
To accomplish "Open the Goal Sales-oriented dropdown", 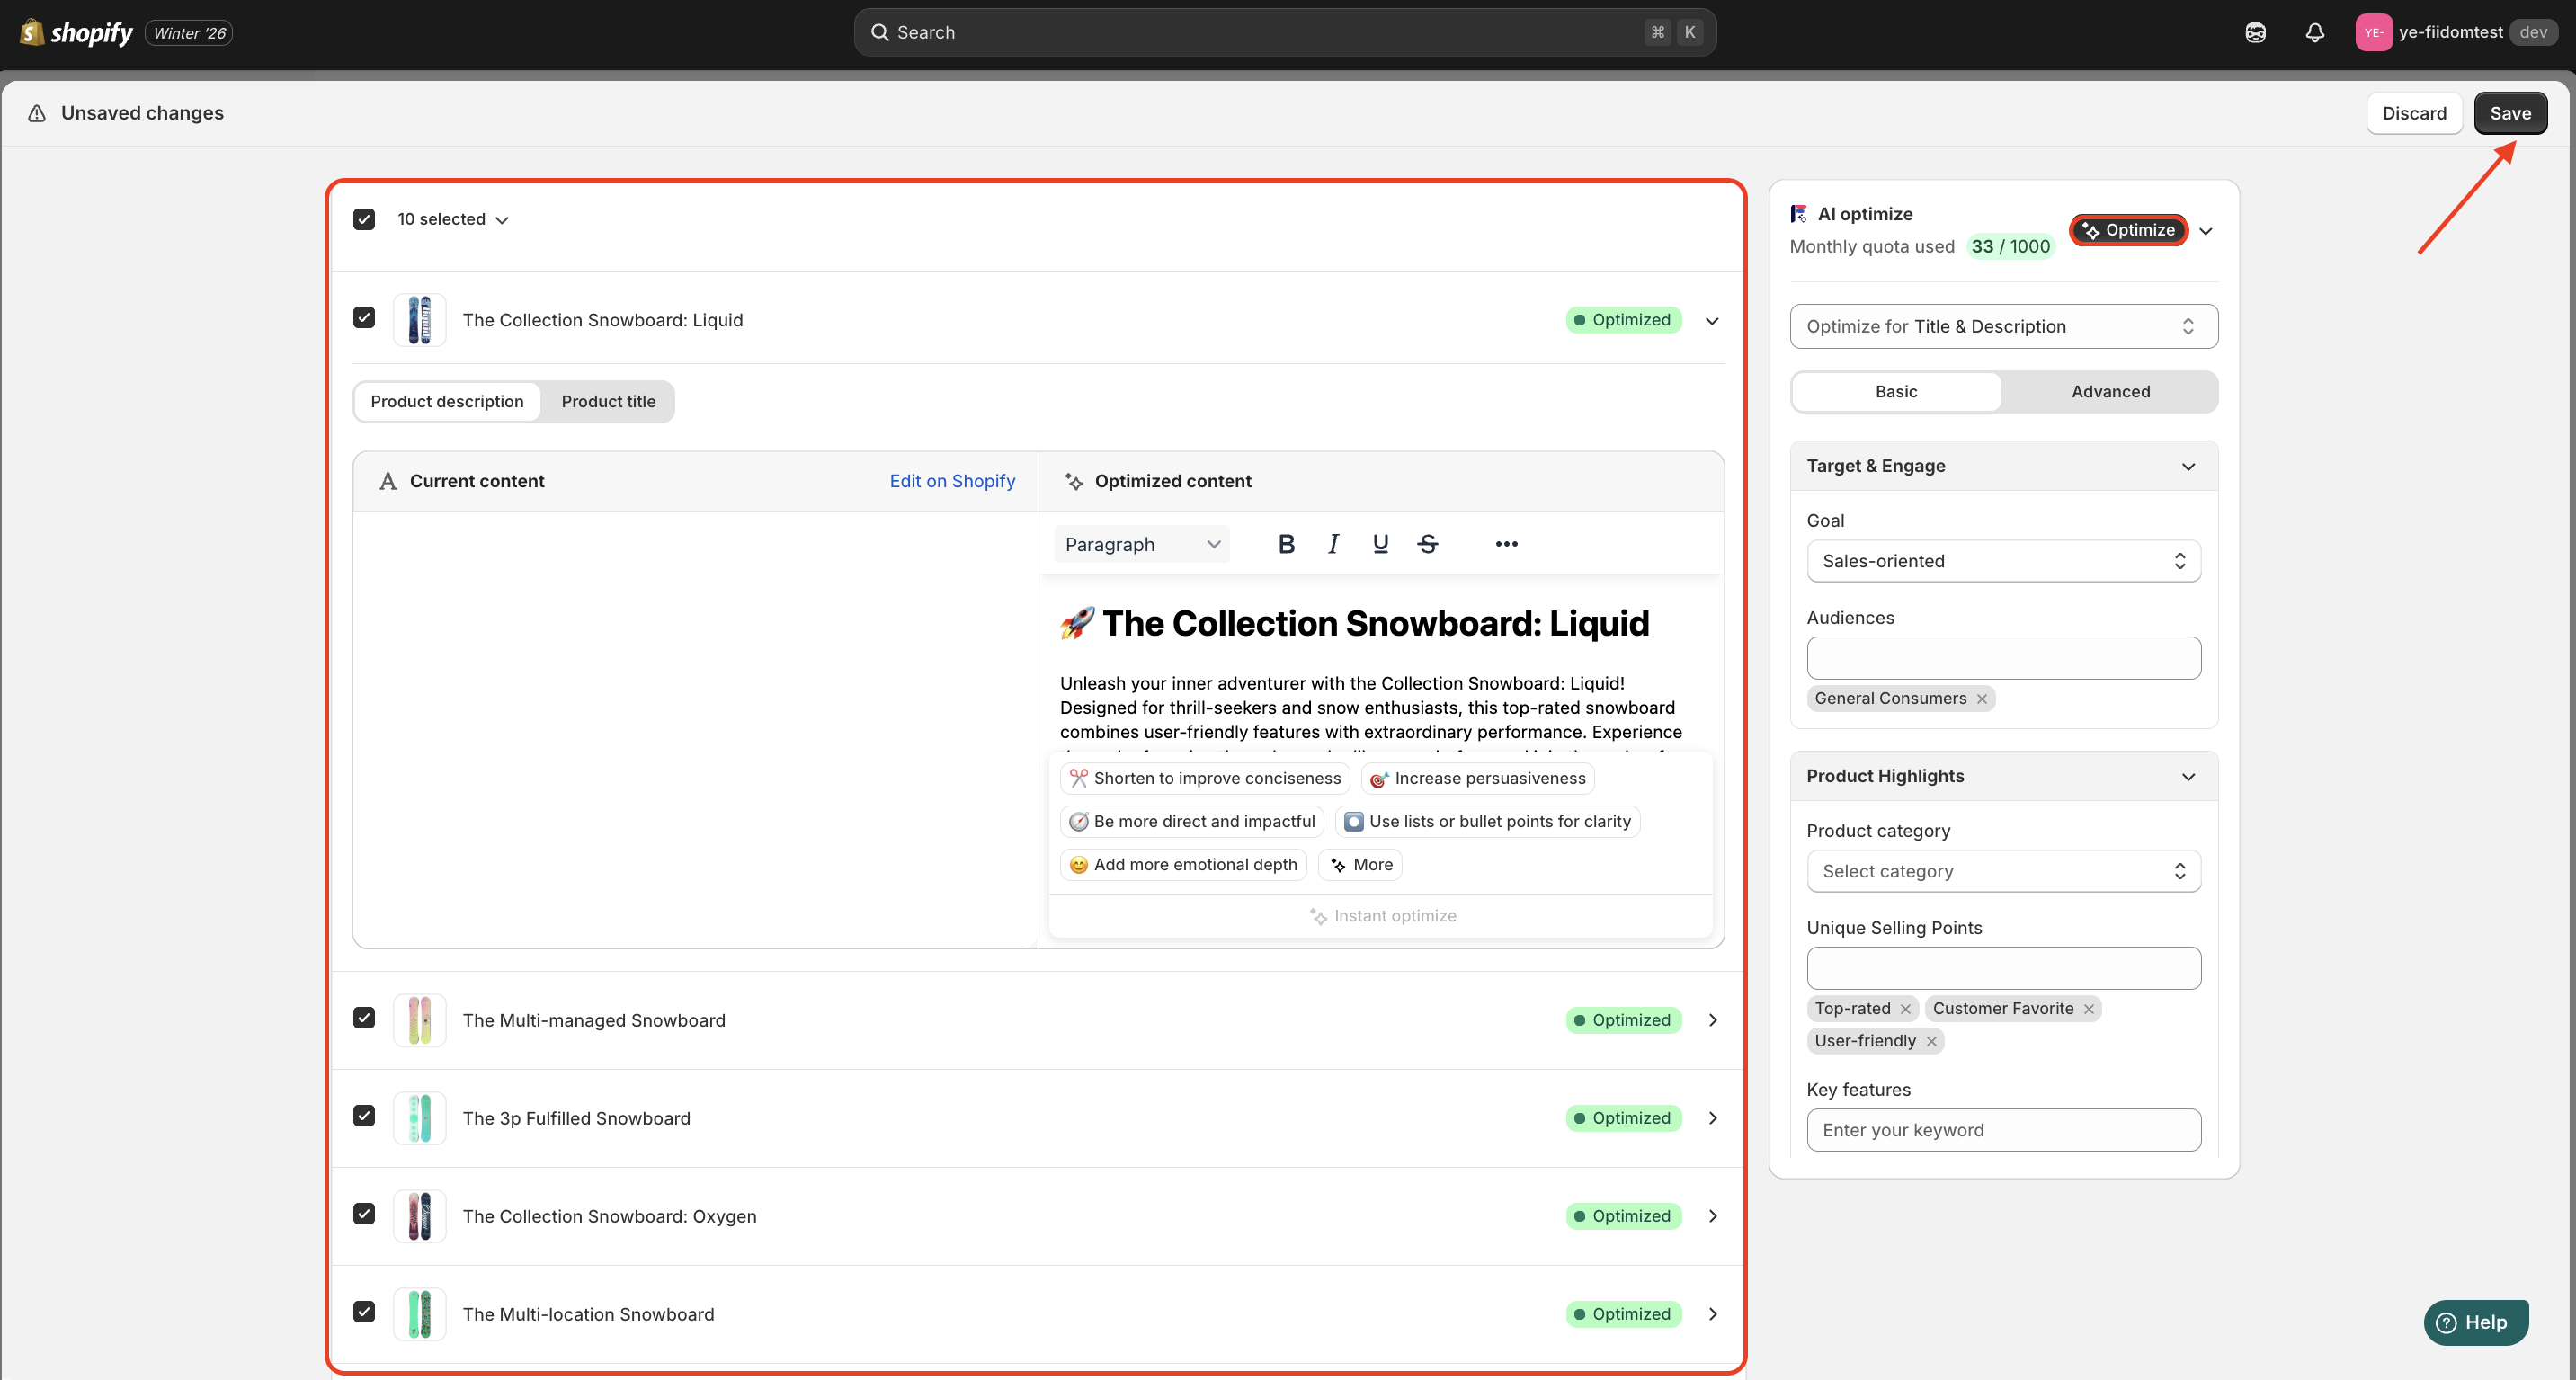I will (2003, 561).
